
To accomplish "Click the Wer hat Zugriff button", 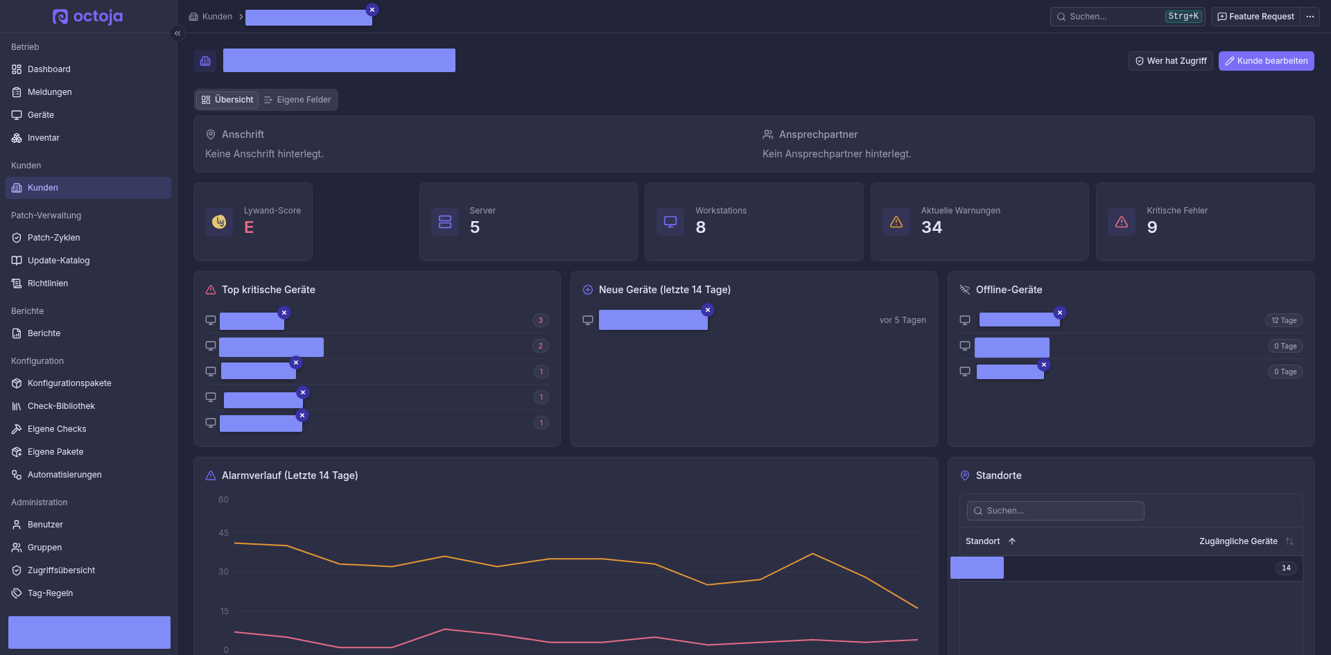I will pos(1170,61).
